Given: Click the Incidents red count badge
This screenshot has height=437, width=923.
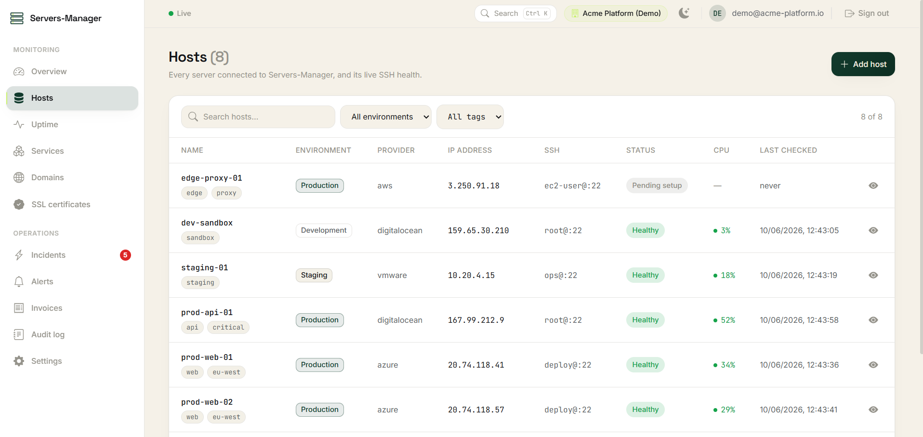Looking at the screenshot, I should [x=125, y=255].
